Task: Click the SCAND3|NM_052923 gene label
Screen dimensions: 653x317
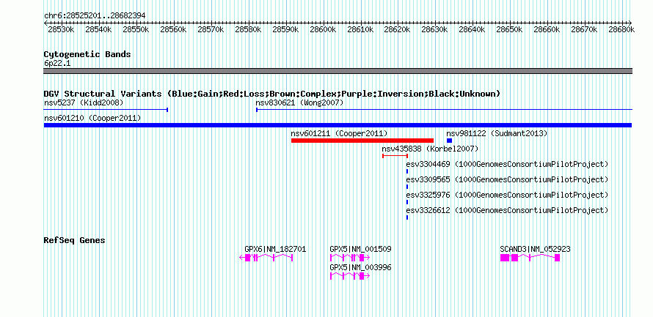Action: click(535, 249)
